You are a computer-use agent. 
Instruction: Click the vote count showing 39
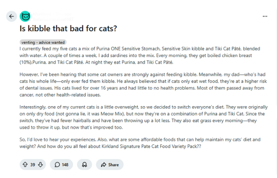pos(33,165)
